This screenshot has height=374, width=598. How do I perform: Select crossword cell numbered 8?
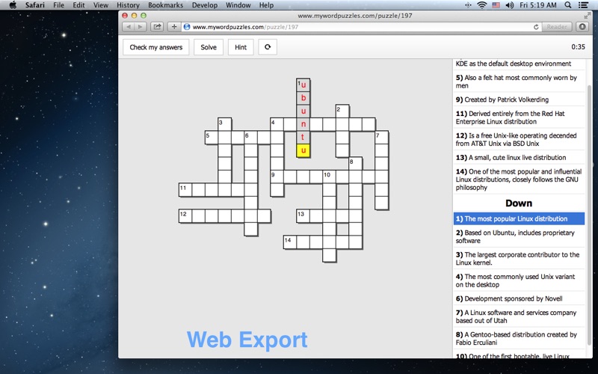[356, 163]
